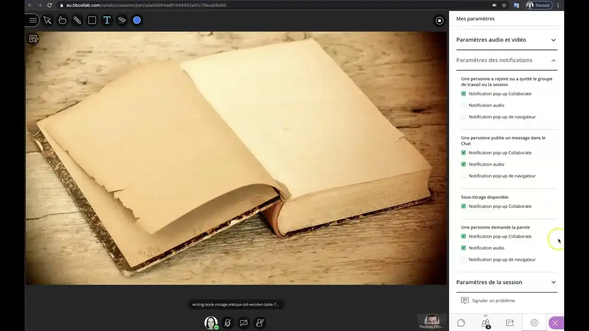
Task: Select the pointer tool on the whiteboard toolbar
Action: (47, 20)
